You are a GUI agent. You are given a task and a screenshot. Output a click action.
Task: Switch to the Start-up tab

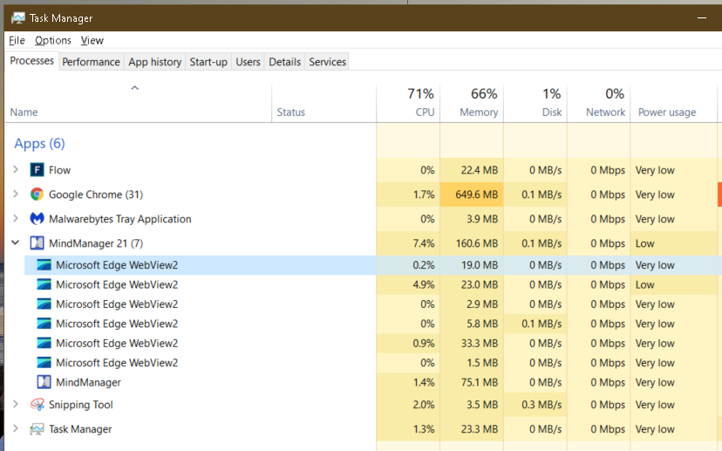208,62
